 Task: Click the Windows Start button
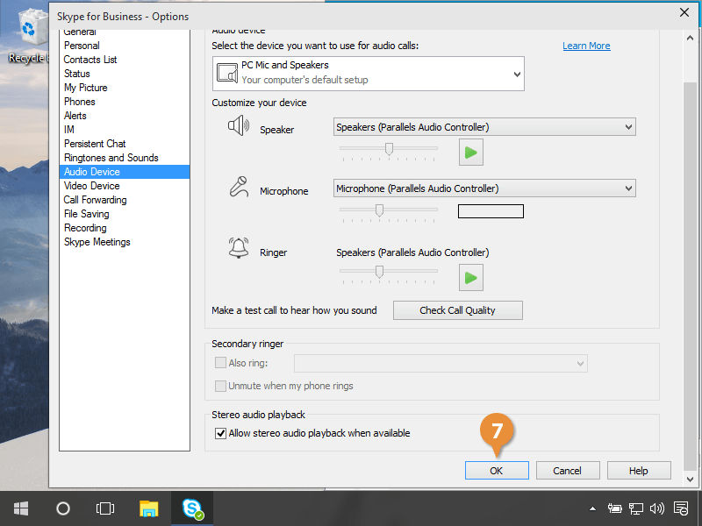pyautogui.click(x=21, y=508)
